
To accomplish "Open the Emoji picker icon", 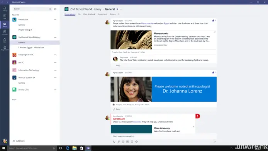I will point(123,142).
